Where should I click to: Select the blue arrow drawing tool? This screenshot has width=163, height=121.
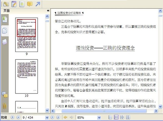click(x=38, y=4)
